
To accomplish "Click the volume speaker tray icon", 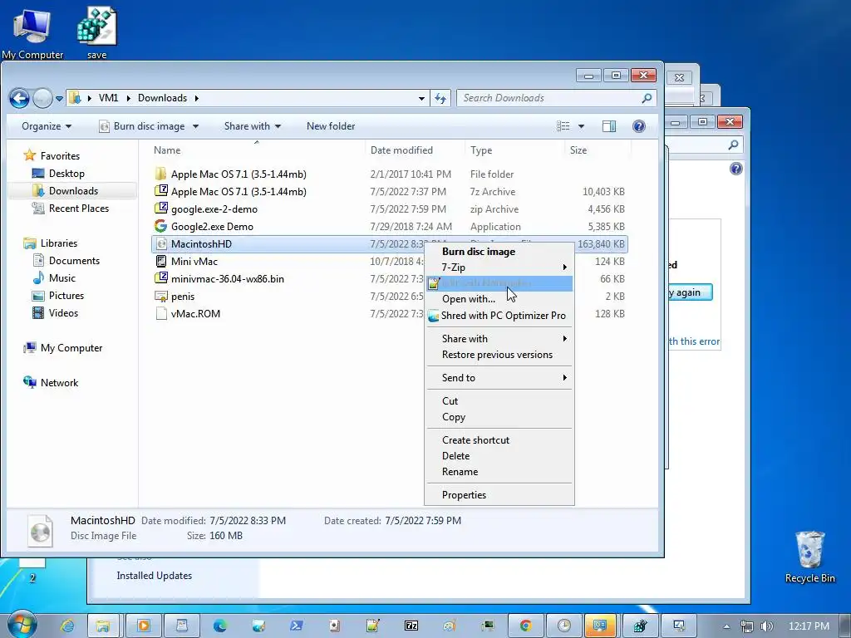I will (766, 626).
